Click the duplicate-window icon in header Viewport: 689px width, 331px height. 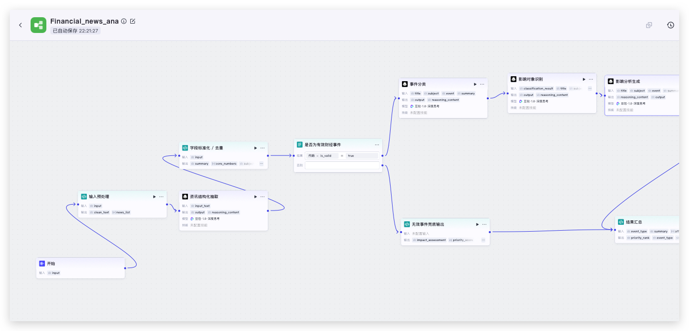coord(649,25)
